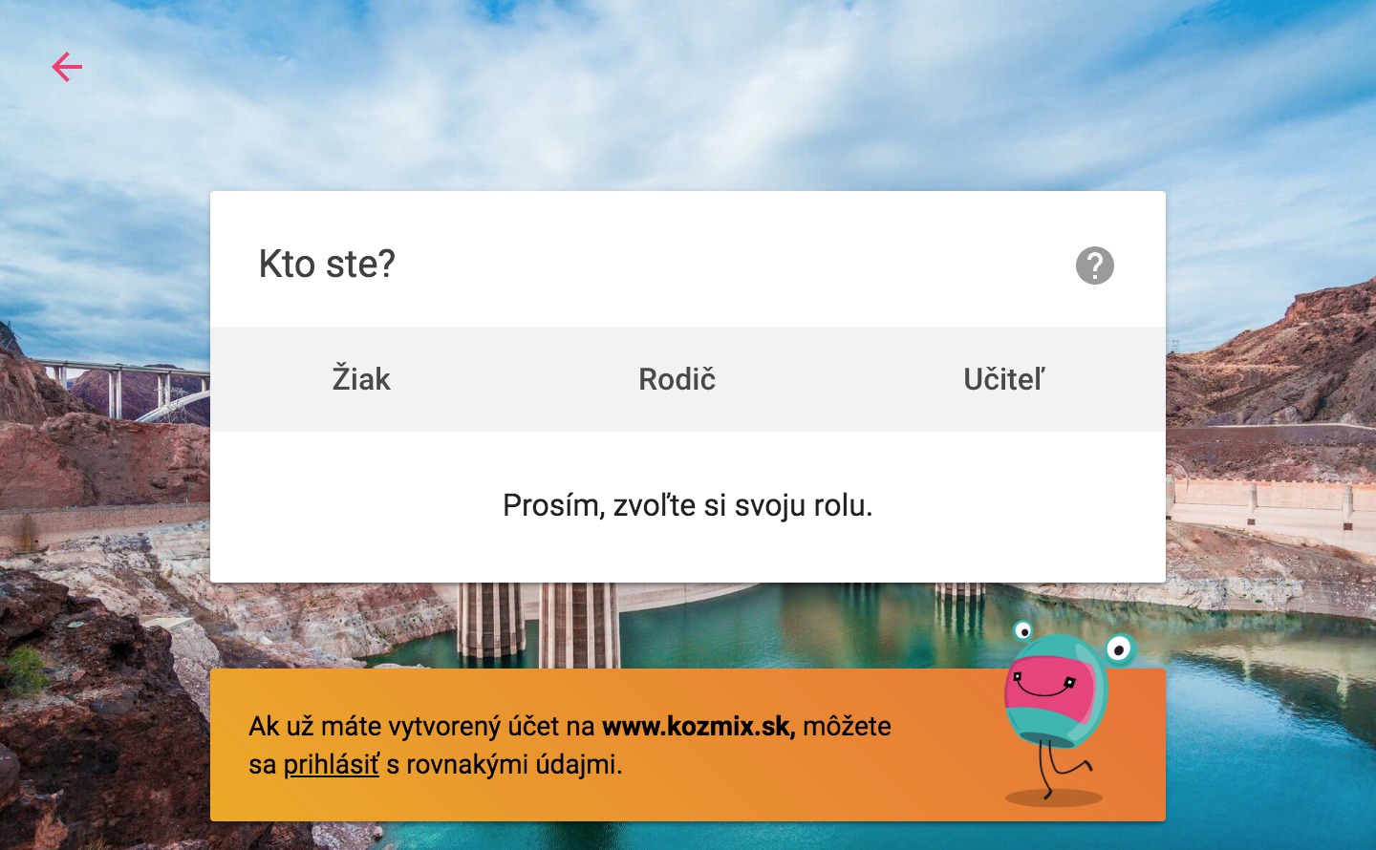Click the bold www.kozmix.sk text
1376x850 pixels.
click(699, 727)
